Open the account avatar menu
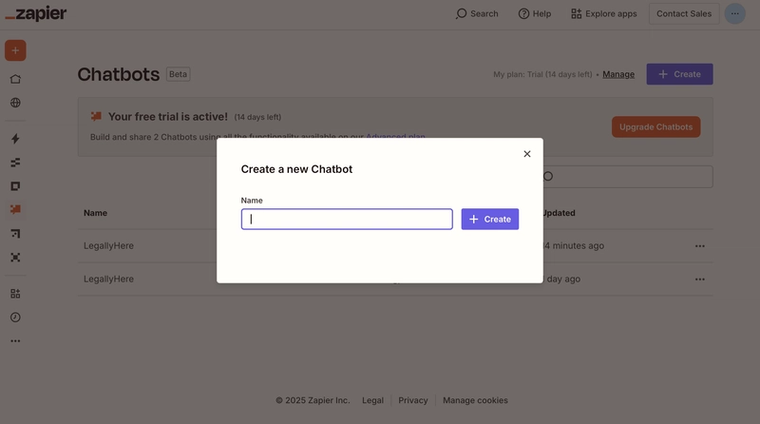This screenshot has height=424, width=760. [x=734, y=13]
